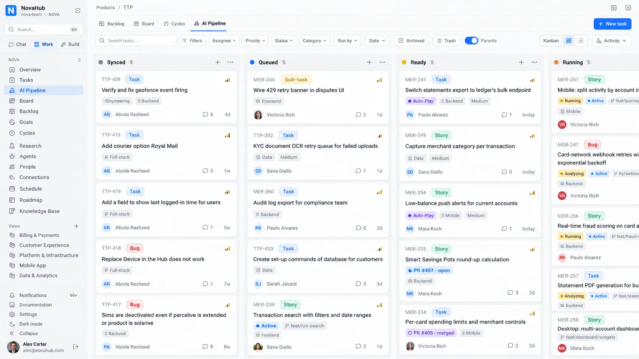639x359 pixels.
Task: Add a card to the Ready column
Action: coord(521,62)
